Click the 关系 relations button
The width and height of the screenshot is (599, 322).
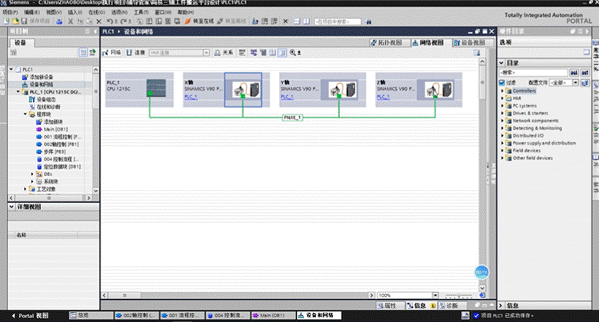click(224, 53)
